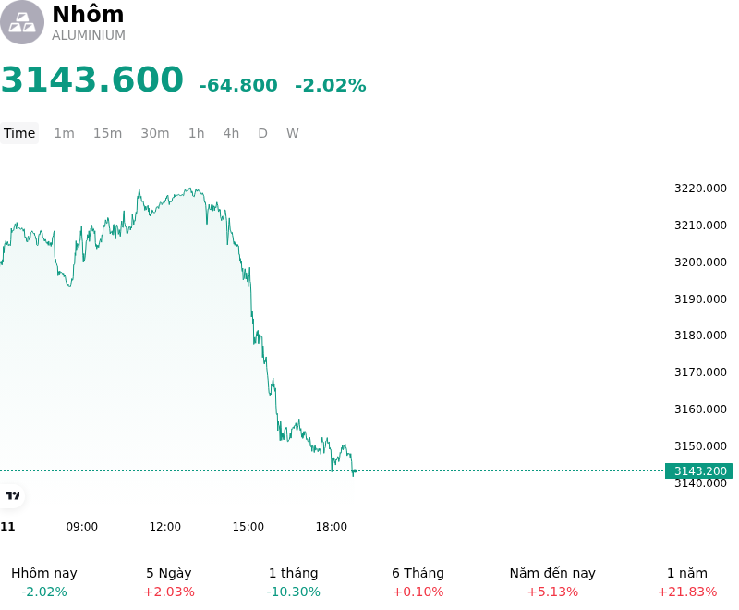
Task: Click the Nhôm title text
Action: click(88, 14)
